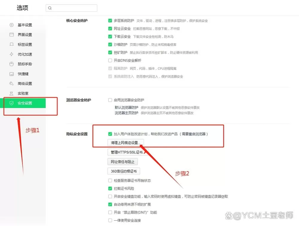The height and width of the screenshot is (226, 299).
Task: Click the 快捷键 keyboard icon
Action: point(12,74)
